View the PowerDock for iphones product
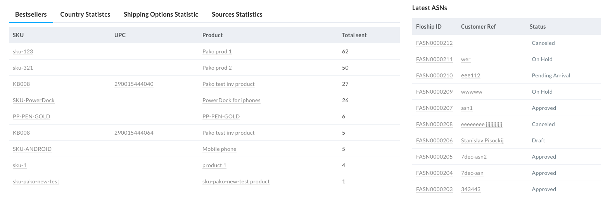This screenshot has height=200, width=610. (x=232, y=100)
